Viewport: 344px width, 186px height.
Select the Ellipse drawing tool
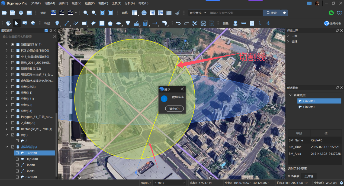(118, 23)
